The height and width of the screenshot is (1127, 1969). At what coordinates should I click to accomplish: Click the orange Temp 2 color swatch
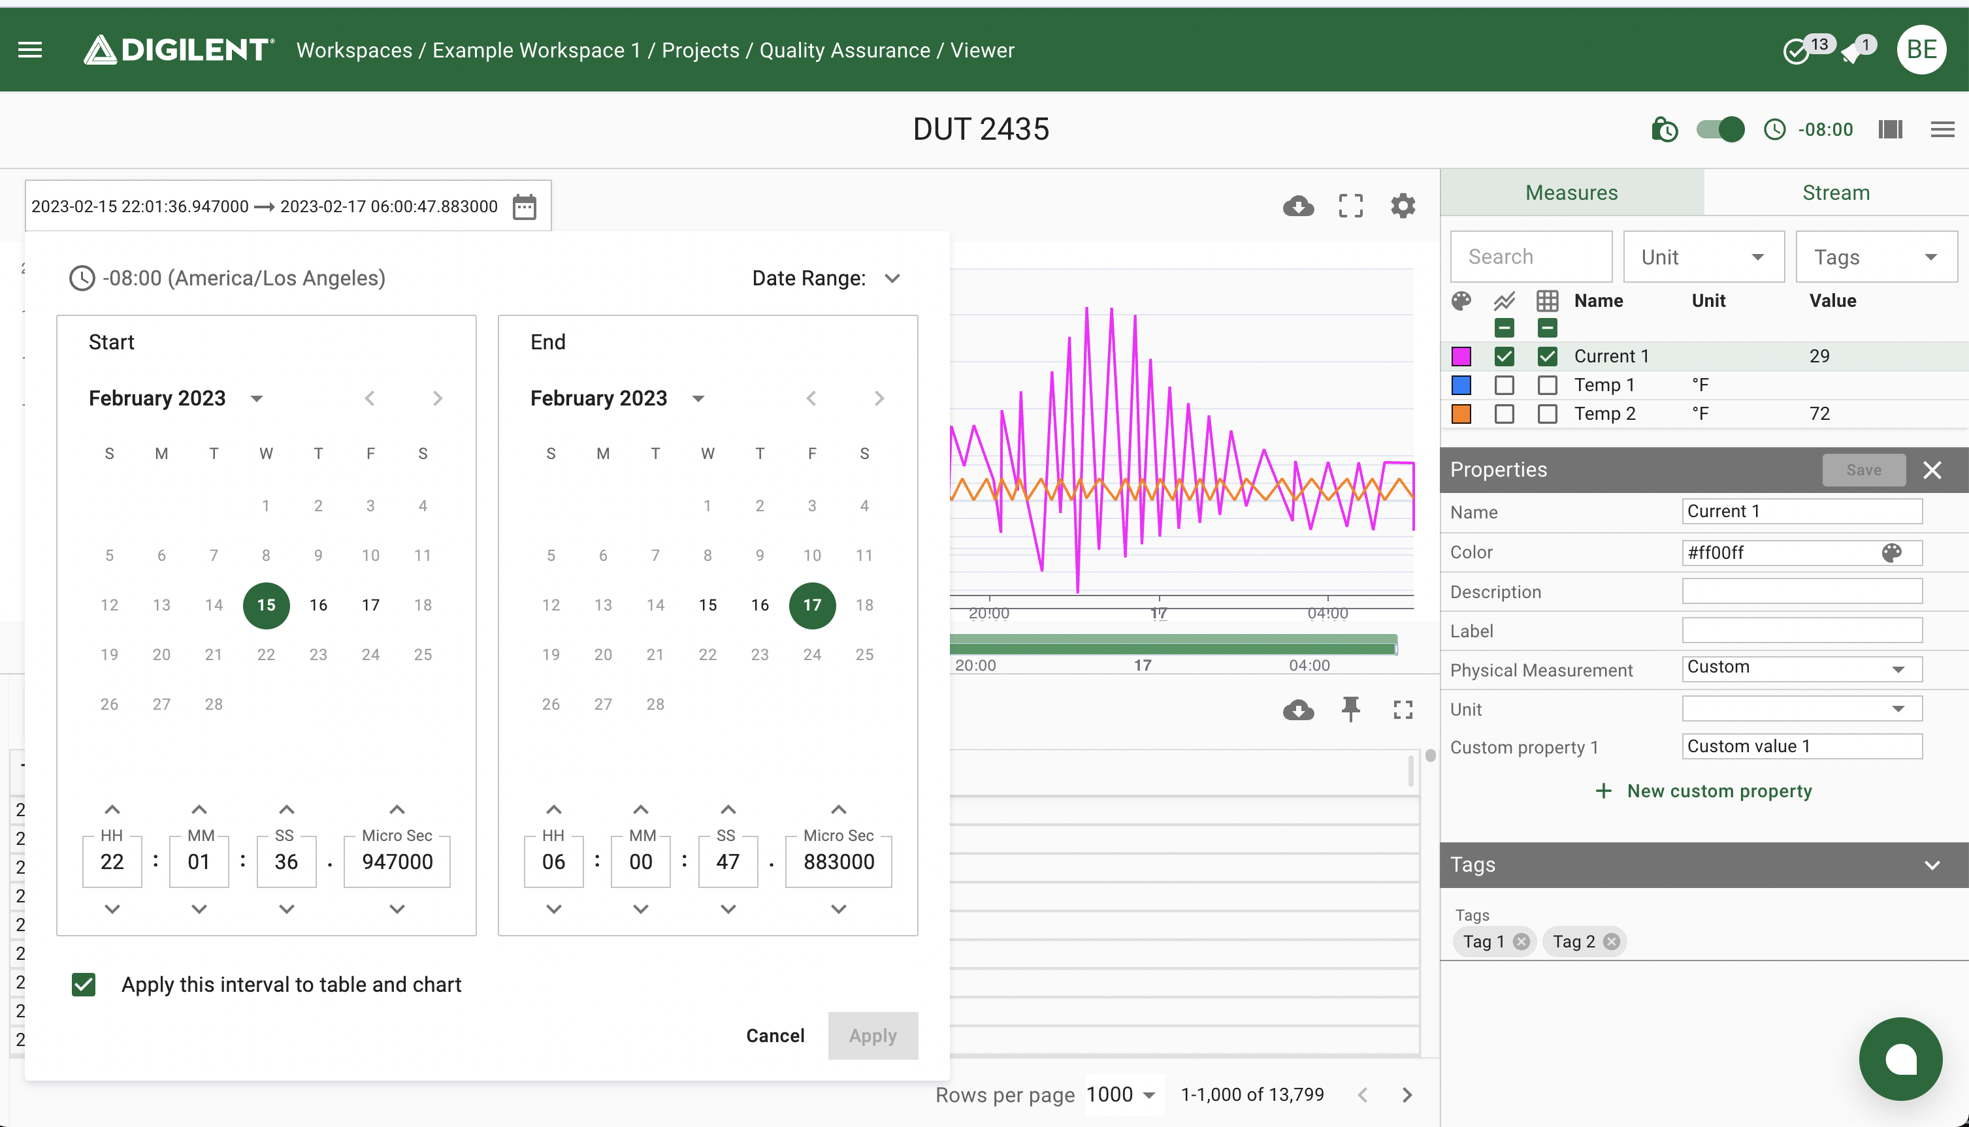pyautogui.click(x=1461, y=414)
